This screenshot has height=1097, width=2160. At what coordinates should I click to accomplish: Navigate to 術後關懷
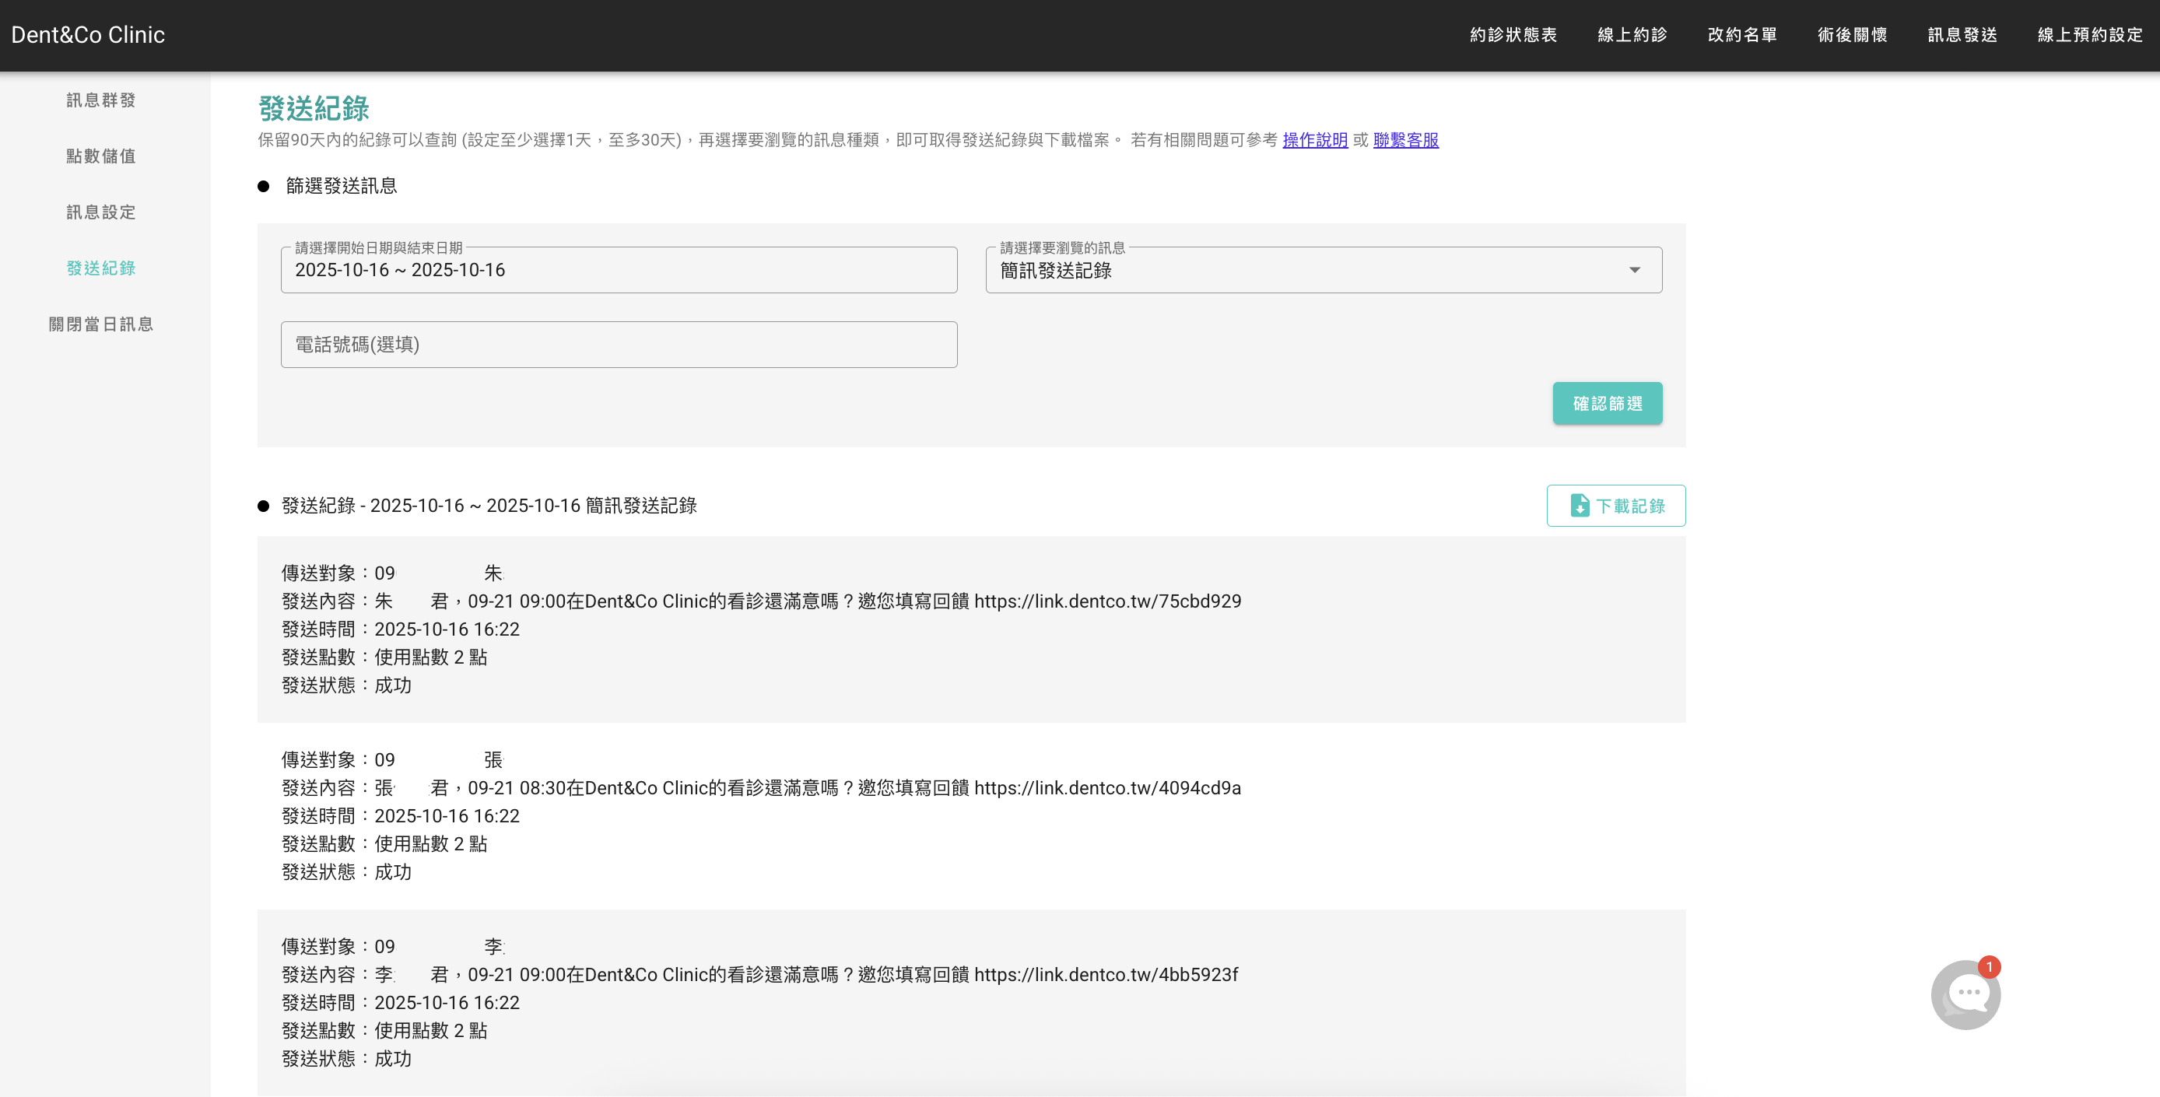pyautogui.click(x=1853, y=34)
